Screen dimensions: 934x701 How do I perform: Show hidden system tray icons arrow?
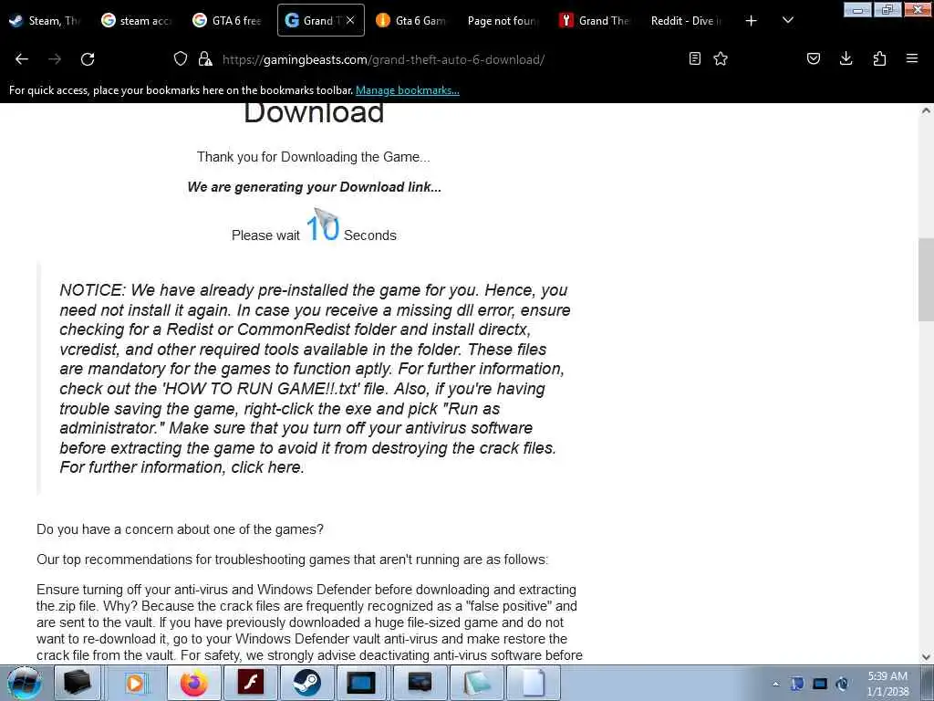[x=775, y=684]
